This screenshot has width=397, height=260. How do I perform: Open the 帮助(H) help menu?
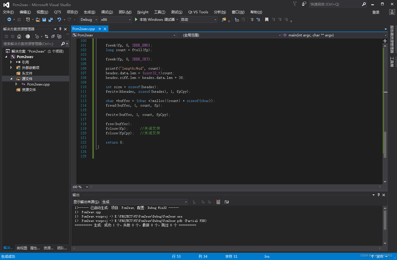[256, 12]
